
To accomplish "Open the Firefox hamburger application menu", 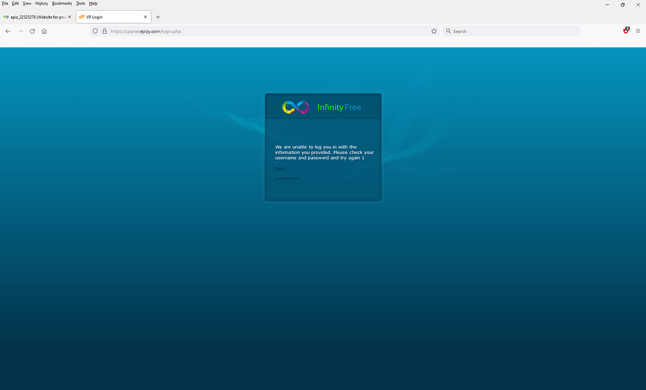I will [x=638, y=30].
